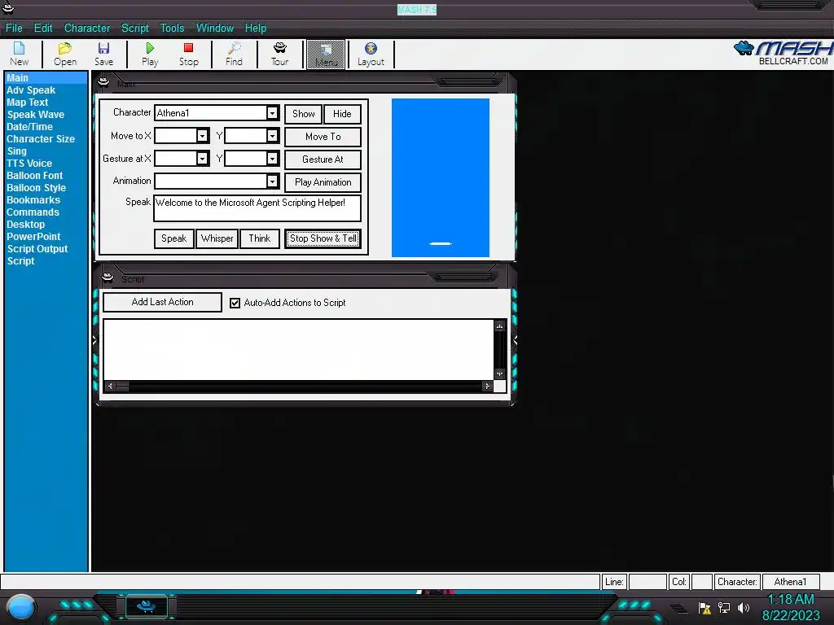The image size is (834, 625).
Task: Click the Think button
Action: tap(260, 238)
